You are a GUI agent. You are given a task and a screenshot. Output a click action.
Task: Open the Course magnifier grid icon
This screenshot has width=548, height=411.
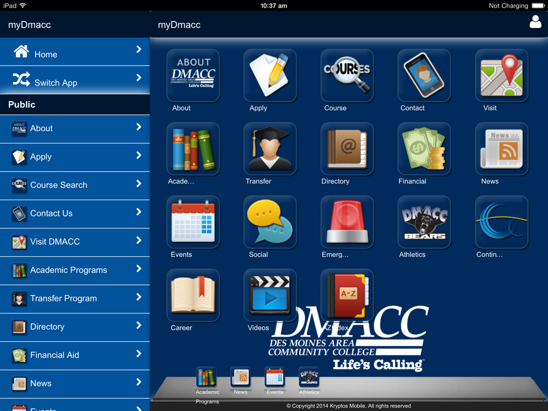347,75
